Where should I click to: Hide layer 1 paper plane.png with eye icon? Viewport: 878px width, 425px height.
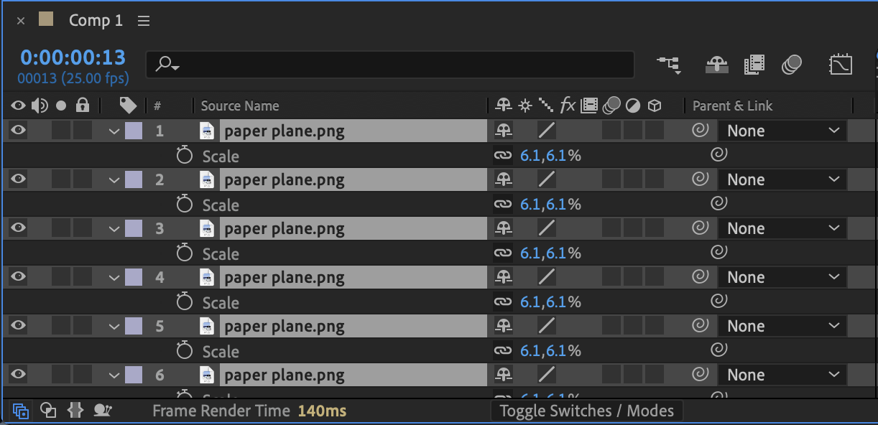[18, 131]
